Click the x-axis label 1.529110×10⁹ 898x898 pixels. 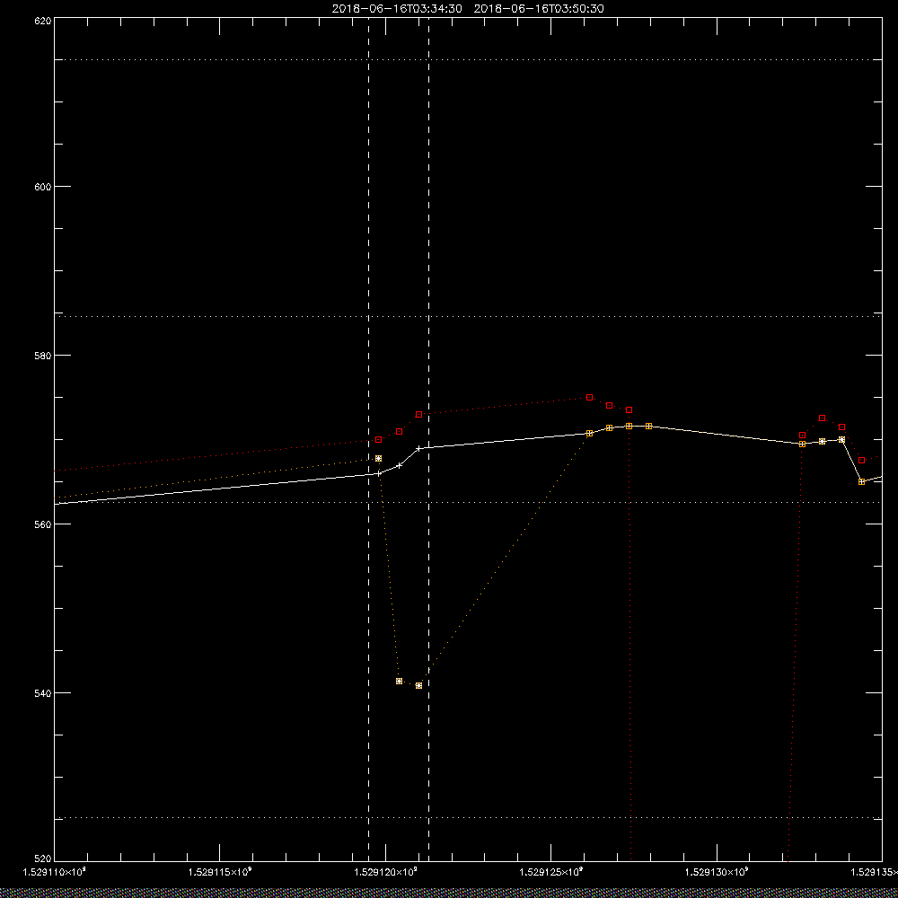(x=55, y=872)
